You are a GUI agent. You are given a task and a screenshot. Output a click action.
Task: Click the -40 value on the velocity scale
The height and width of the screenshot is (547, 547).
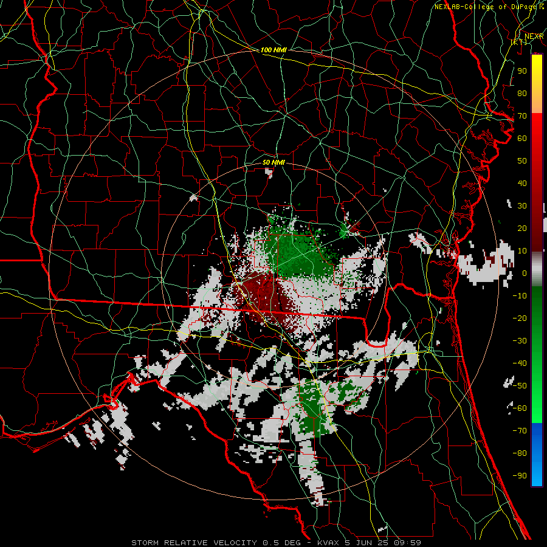tap(520, 363)
